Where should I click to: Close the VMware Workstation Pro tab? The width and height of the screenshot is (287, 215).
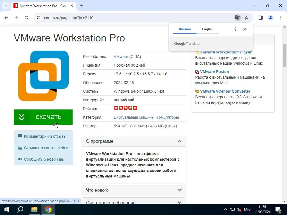tap(72, 6)
